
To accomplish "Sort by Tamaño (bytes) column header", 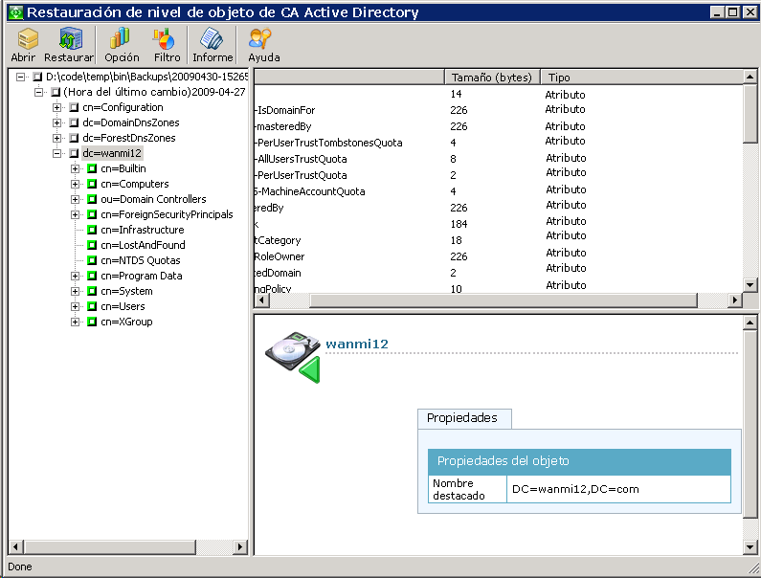I will tap(492, 77).
